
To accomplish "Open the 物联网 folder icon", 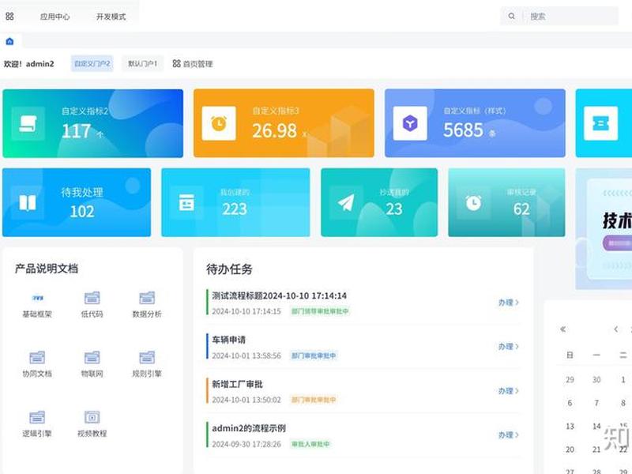I will [92, 358].
